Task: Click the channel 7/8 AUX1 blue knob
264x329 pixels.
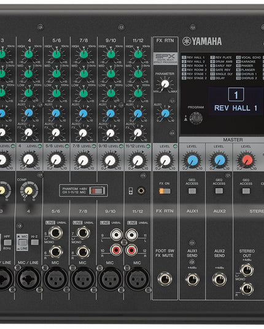Action: 83,113
